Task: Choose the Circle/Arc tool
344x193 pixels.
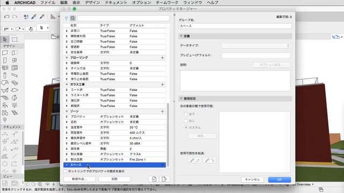Action: pos(5,164)
